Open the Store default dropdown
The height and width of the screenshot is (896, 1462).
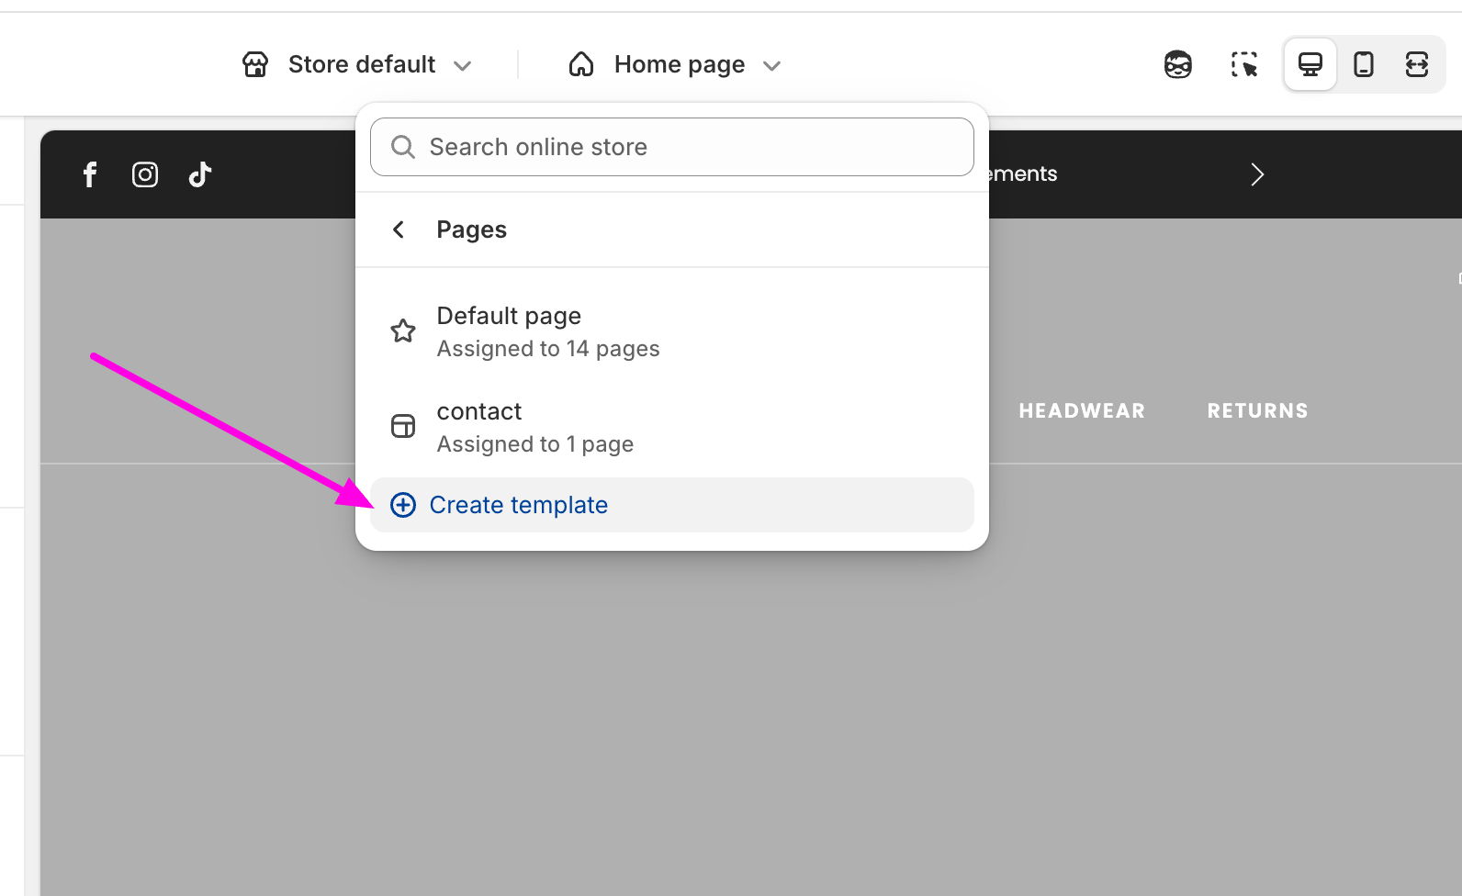point(357,64)
